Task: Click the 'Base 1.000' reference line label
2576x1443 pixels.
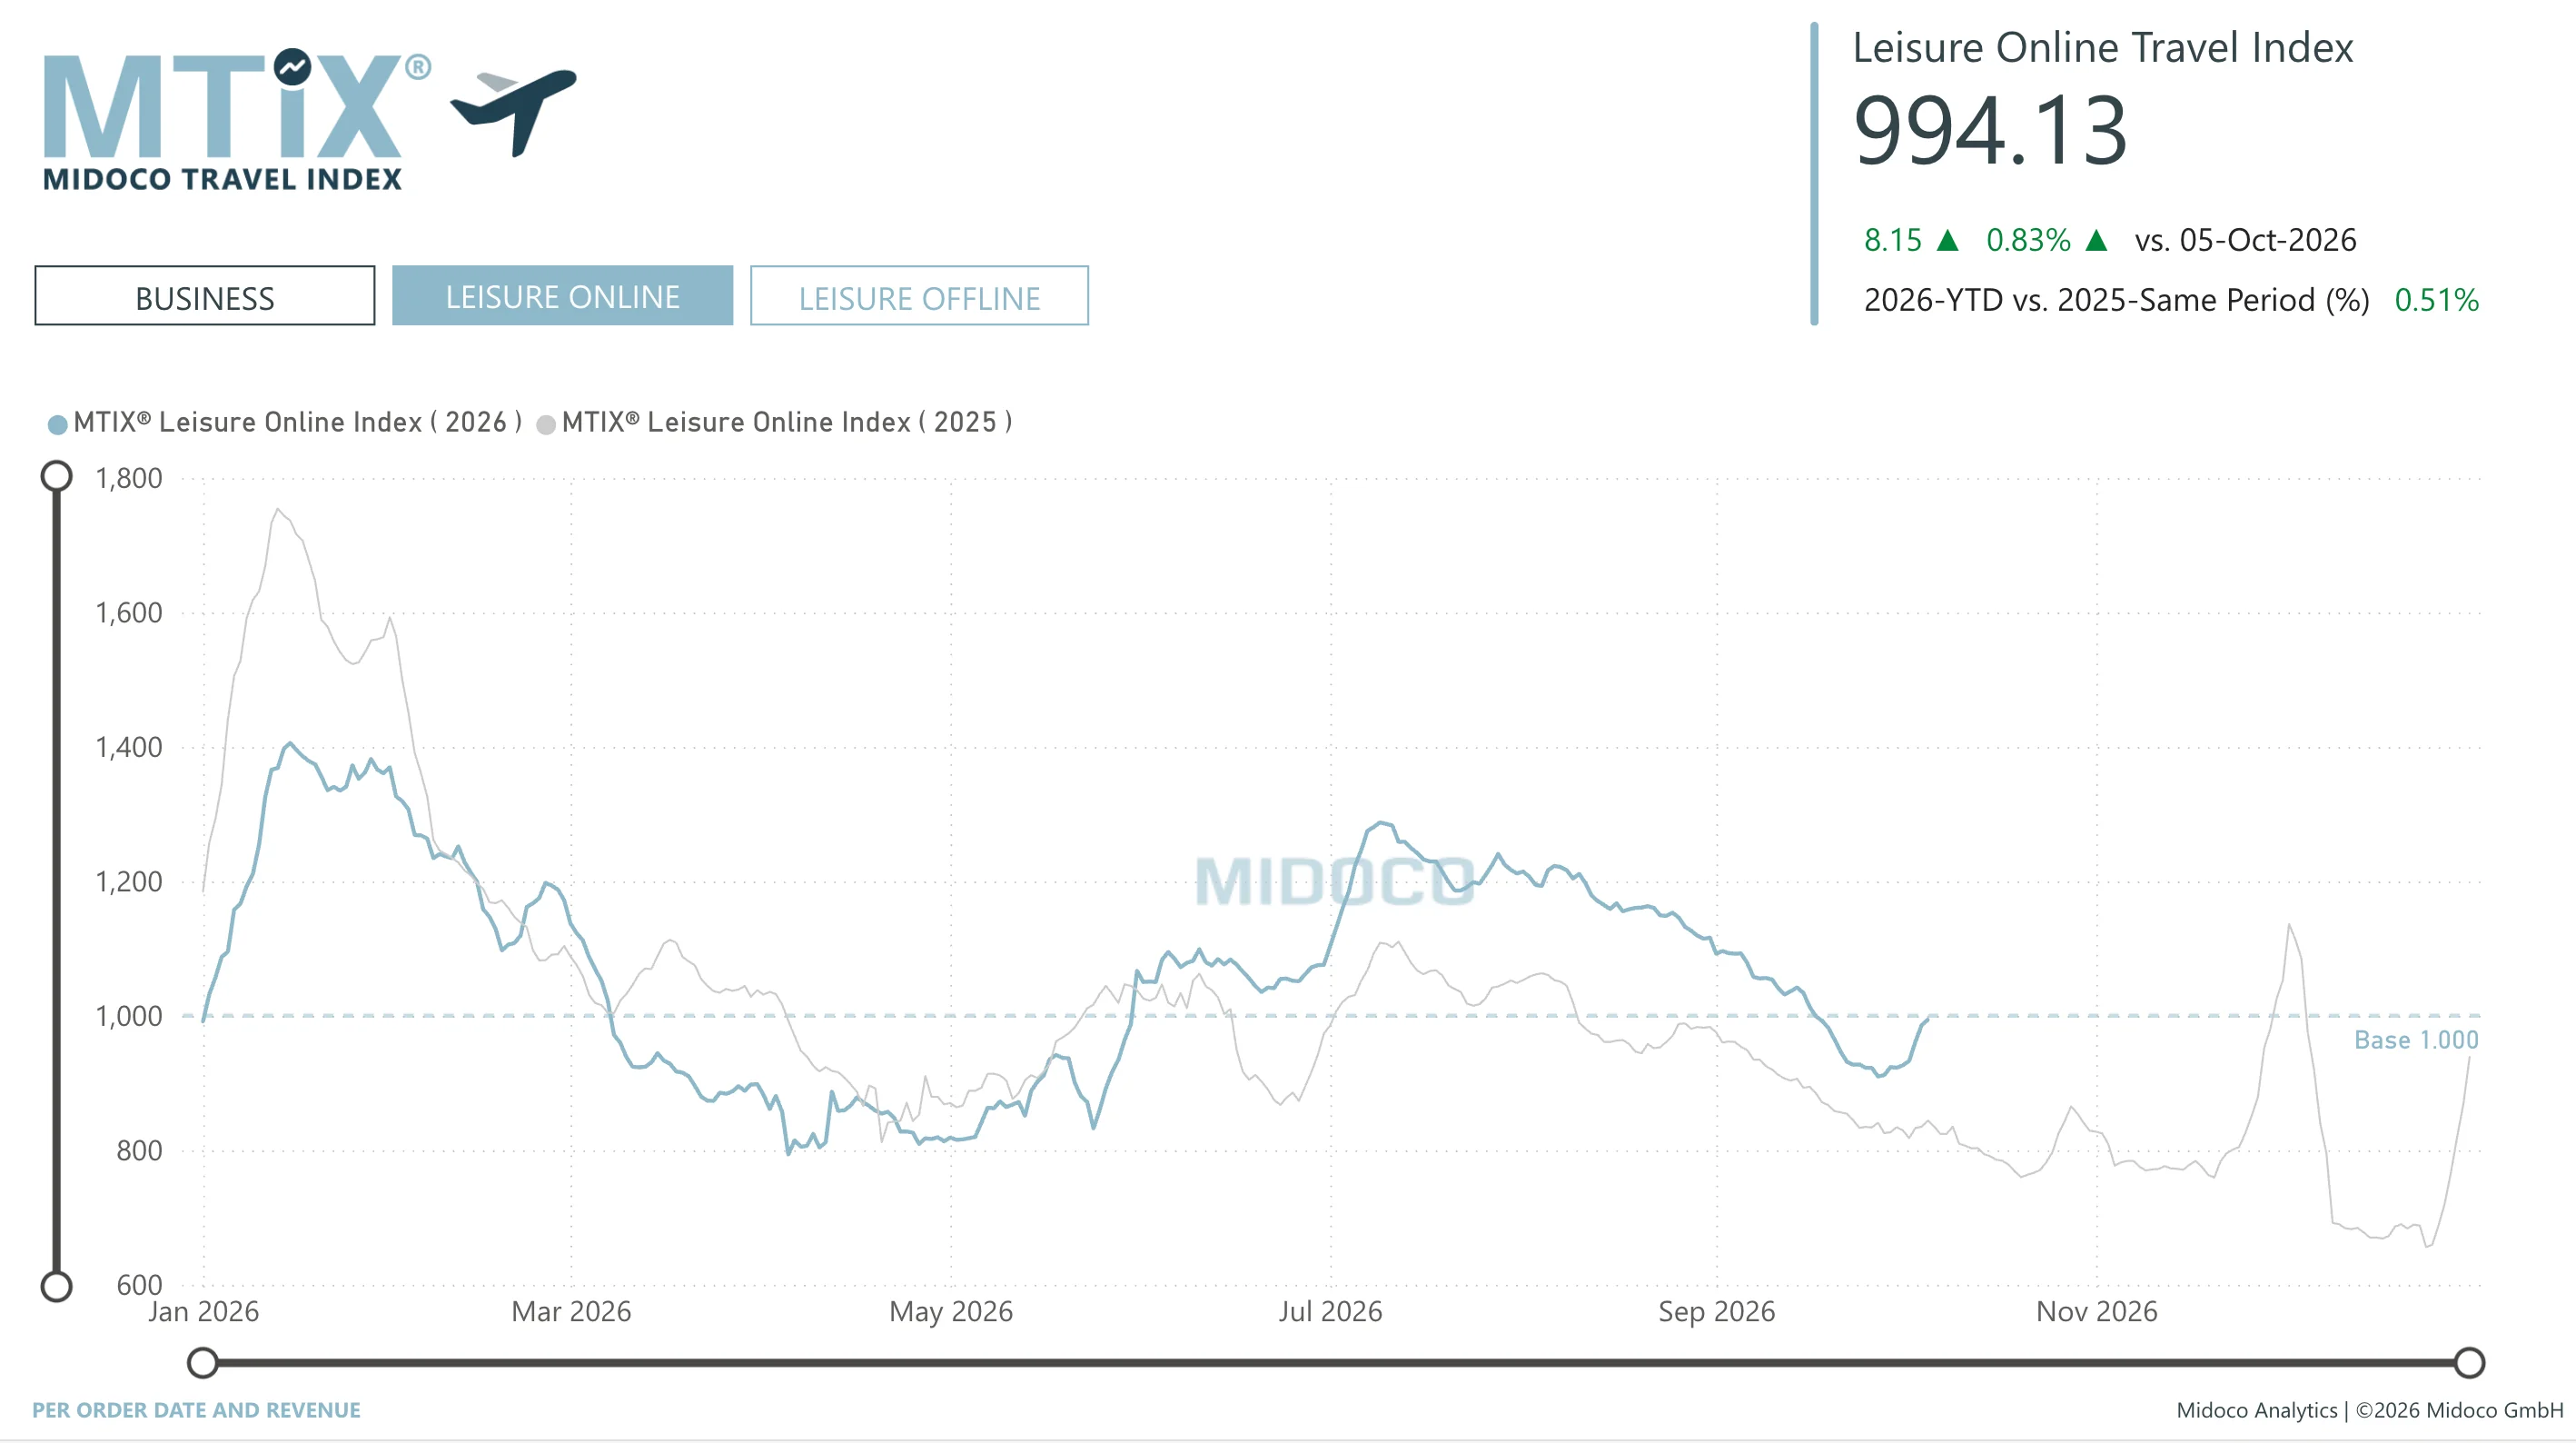Action: 2416,1040
